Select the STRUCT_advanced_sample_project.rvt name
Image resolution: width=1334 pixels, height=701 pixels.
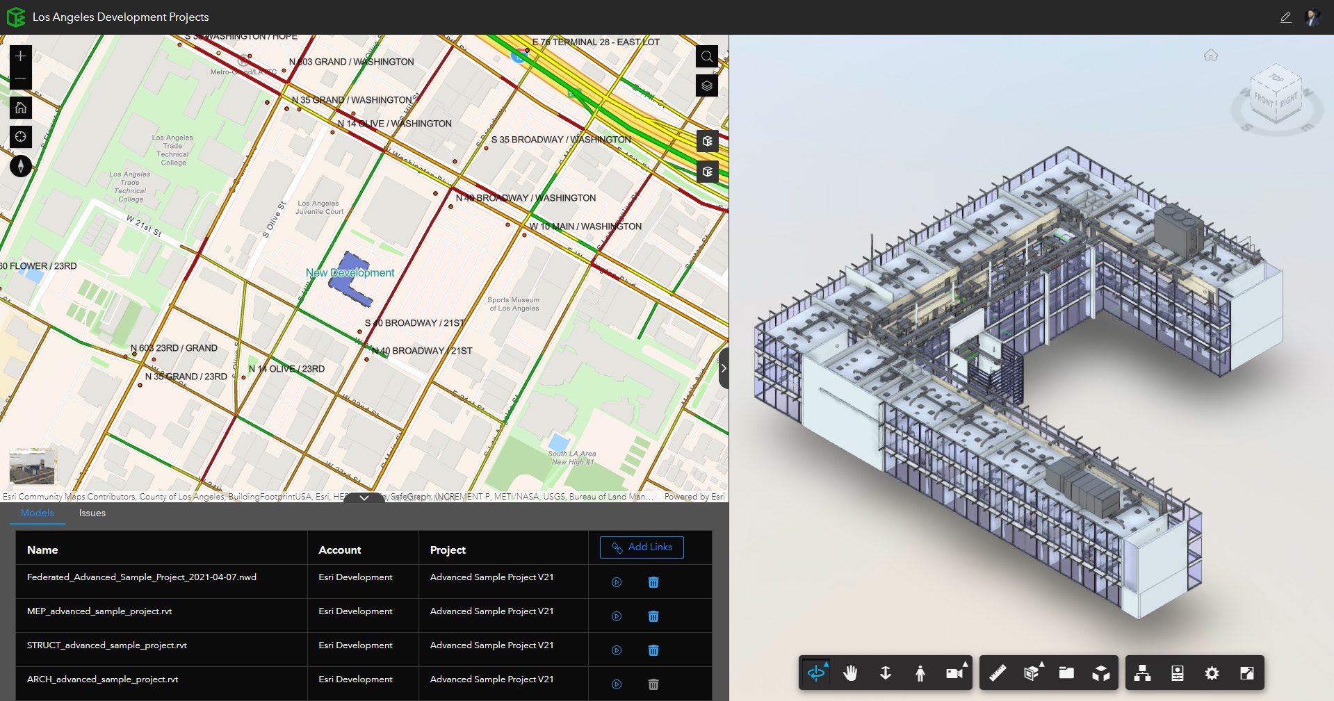107,645
